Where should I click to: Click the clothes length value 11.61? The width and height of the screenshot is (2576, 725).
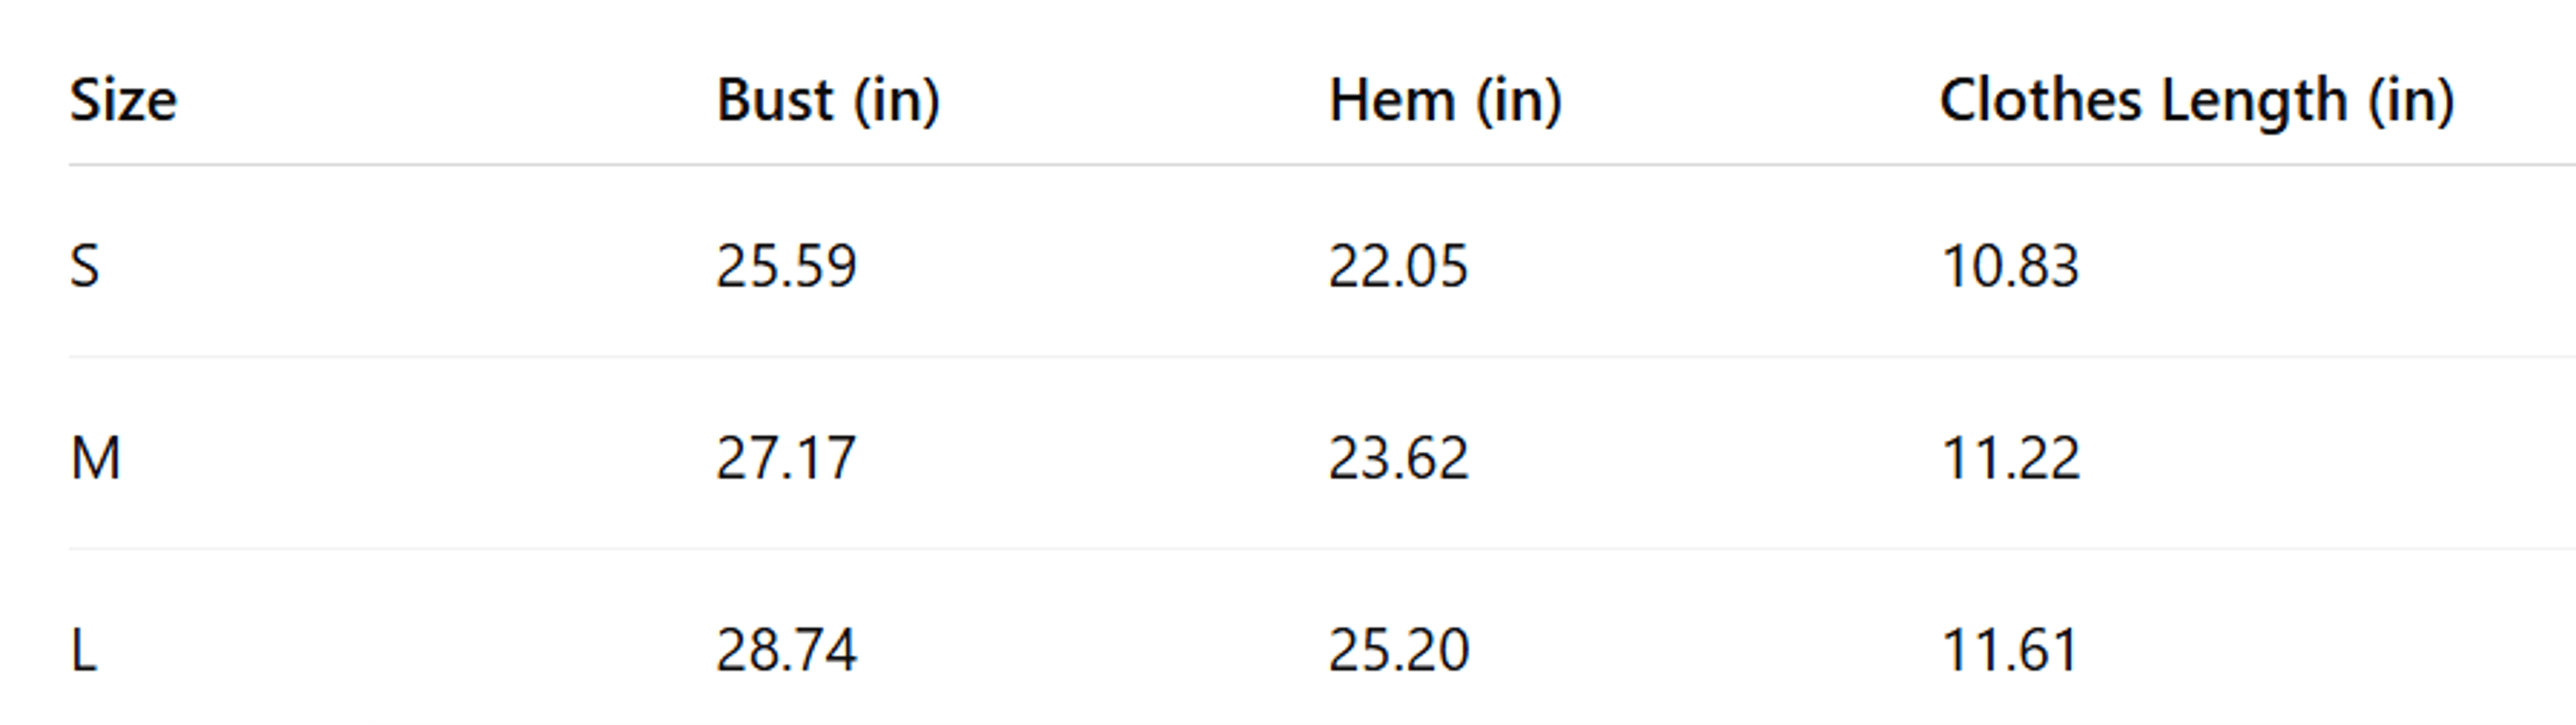(x=2010, y=651)
